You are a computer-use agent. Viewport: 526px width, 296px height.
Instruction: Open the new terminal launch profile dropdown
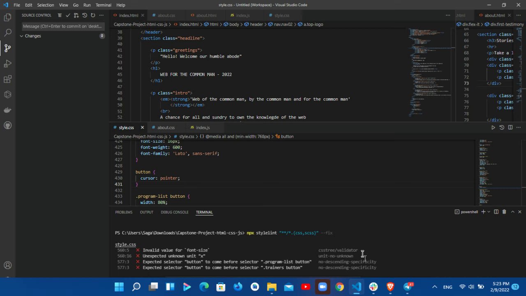tap(489, 212)
